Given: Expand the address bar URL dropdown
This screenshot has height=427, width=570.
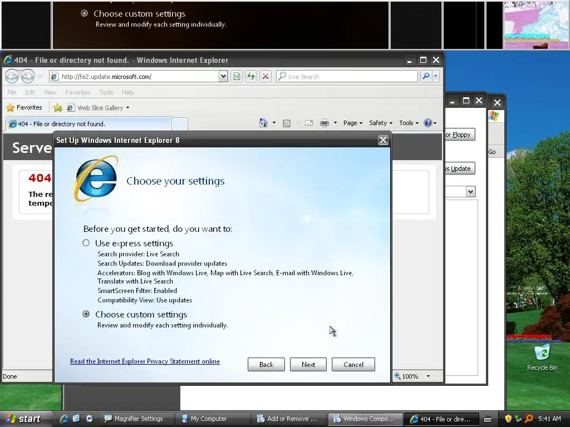Looking at the screenshot, I should [x=223, y=77].
